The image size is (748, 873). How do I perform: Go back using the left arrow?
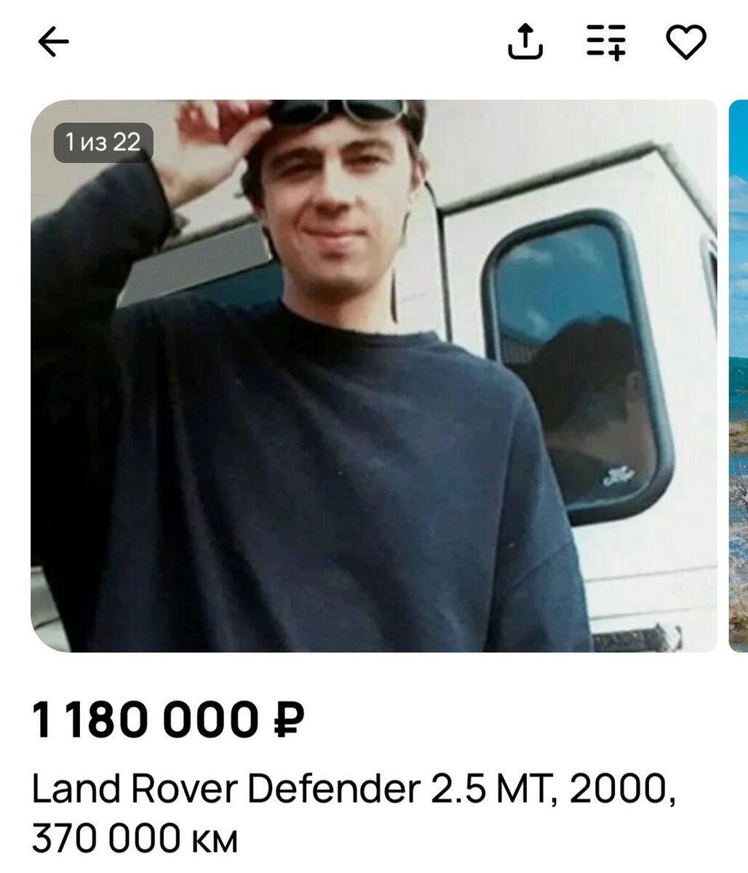click(x=53, y=43)
